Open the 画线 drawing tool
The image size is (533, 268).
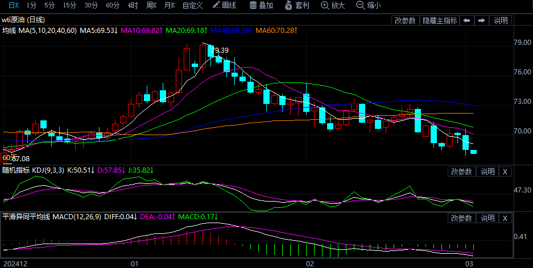pos(224,5)
